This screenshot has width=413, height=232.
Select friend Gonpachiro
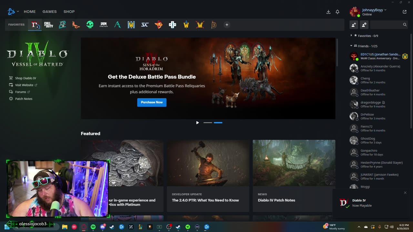pyautogui.click(x=379, y=152)
